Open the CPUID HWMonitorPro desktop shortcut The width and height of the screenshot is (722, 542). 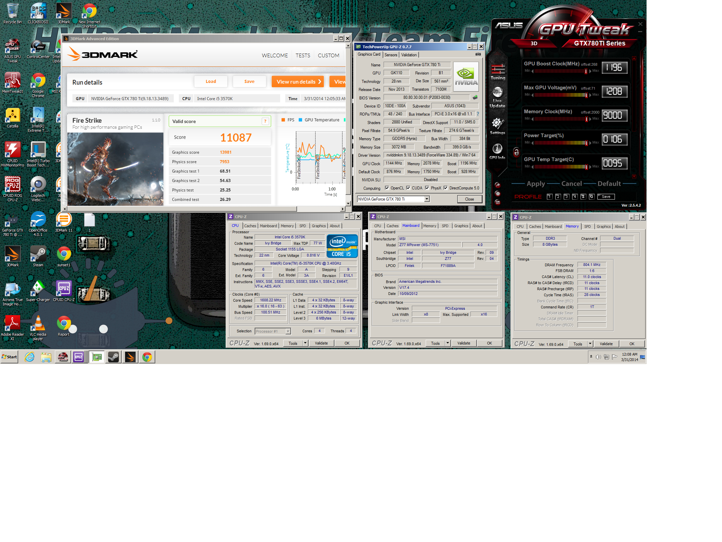[12, 154]
